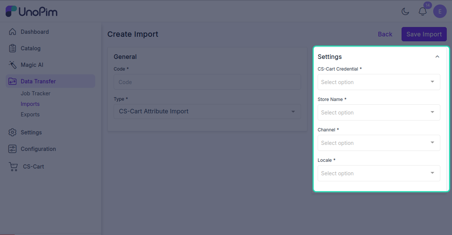The image size is (452, 235).
Task: Click the Configuration sliders icon
Action: click(x=12, y=149)
